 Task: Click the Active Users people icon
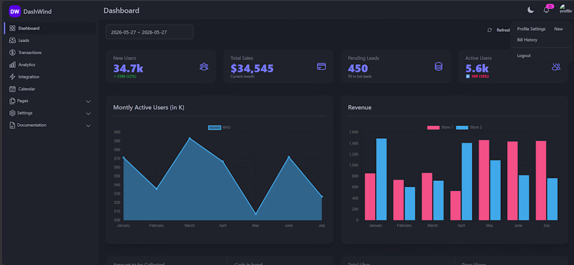pyautogui.click(x=556, y=67)
